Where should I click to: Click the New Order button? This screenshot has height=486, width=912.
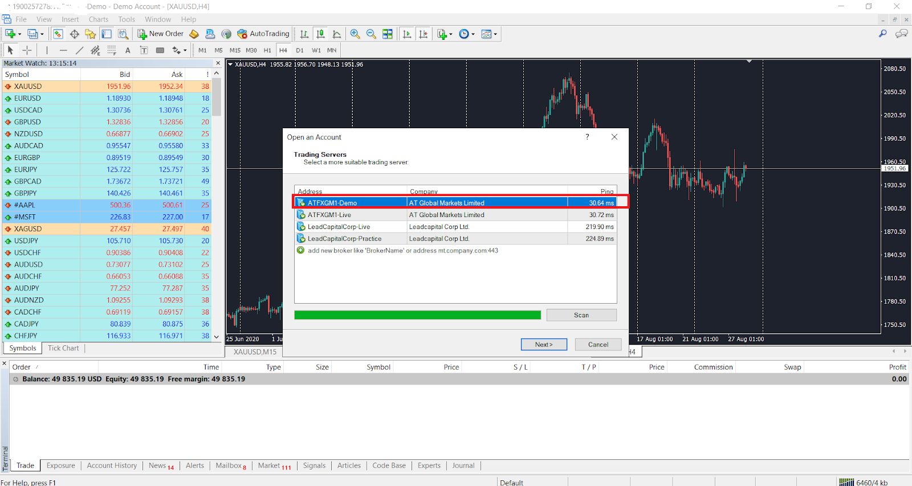pyautogui.click(x=160, y=34)
